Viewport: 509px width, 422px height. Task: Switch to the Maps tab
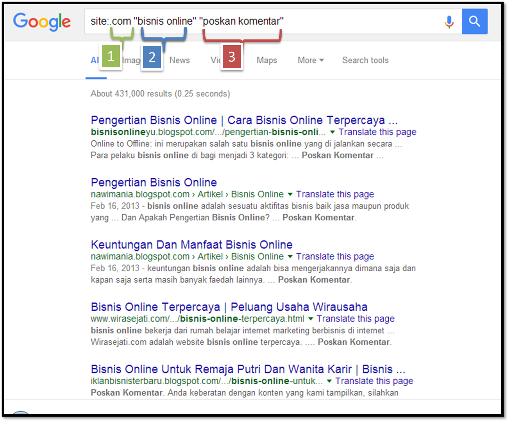point(267,60)
